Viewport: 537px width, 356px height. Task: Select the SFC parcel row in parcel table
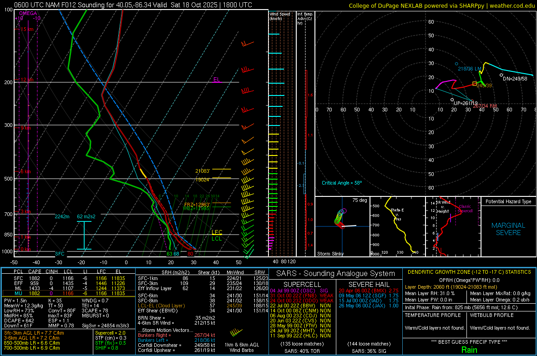(68, 278)
